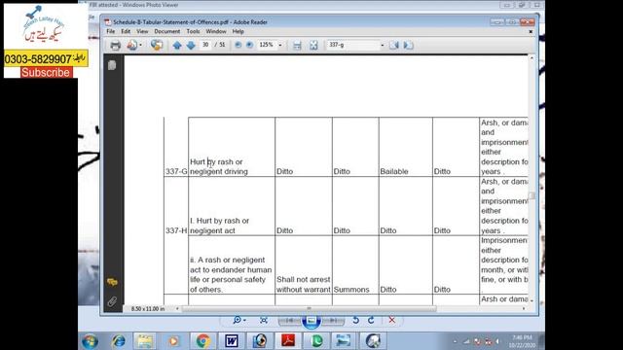Click section cell 337-H
The height and width of the screenshot is (350, 623).
[176, 230]
